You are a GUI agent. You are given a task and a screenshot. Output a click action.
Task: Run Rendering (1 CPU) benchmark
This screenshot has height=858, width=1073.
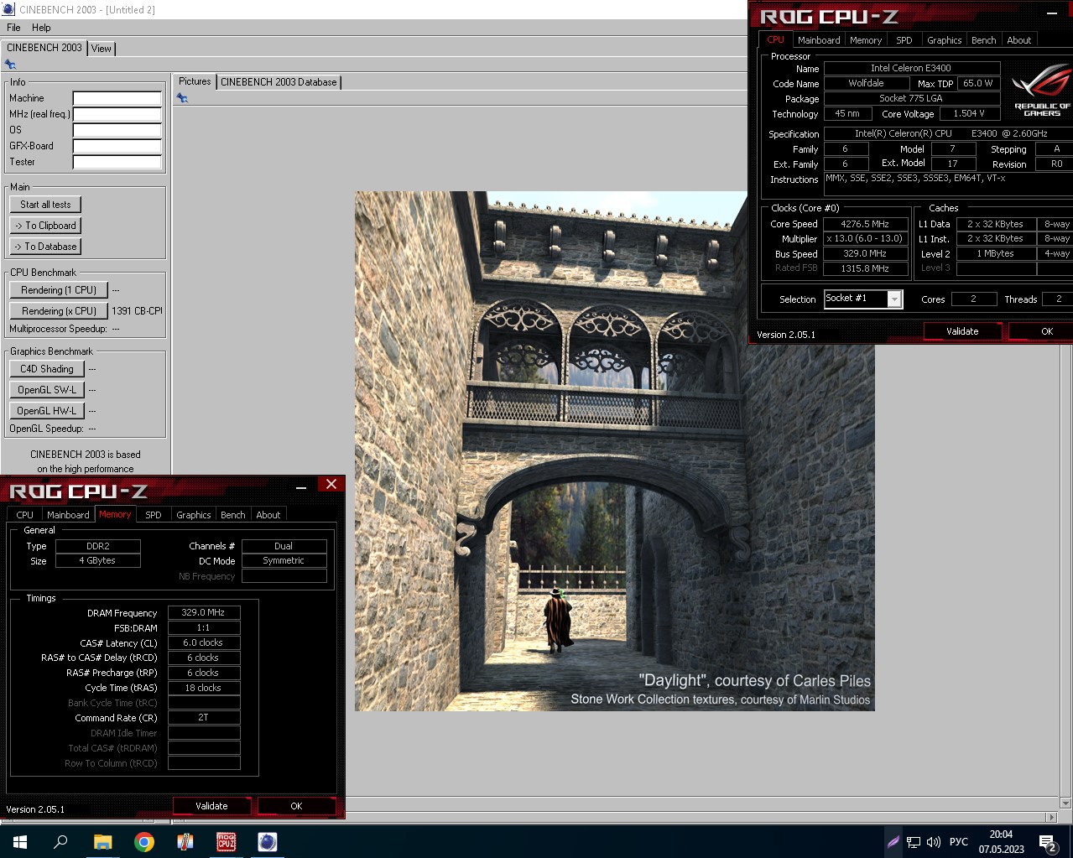(x=59, y=290)
